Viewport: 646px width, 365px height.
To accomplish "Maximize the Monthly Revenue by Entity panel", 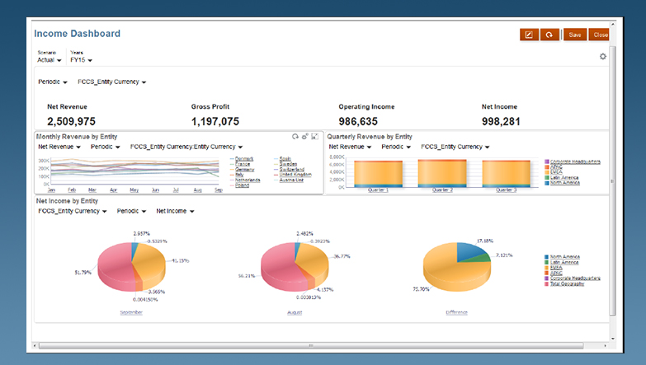I will [314, 136].
